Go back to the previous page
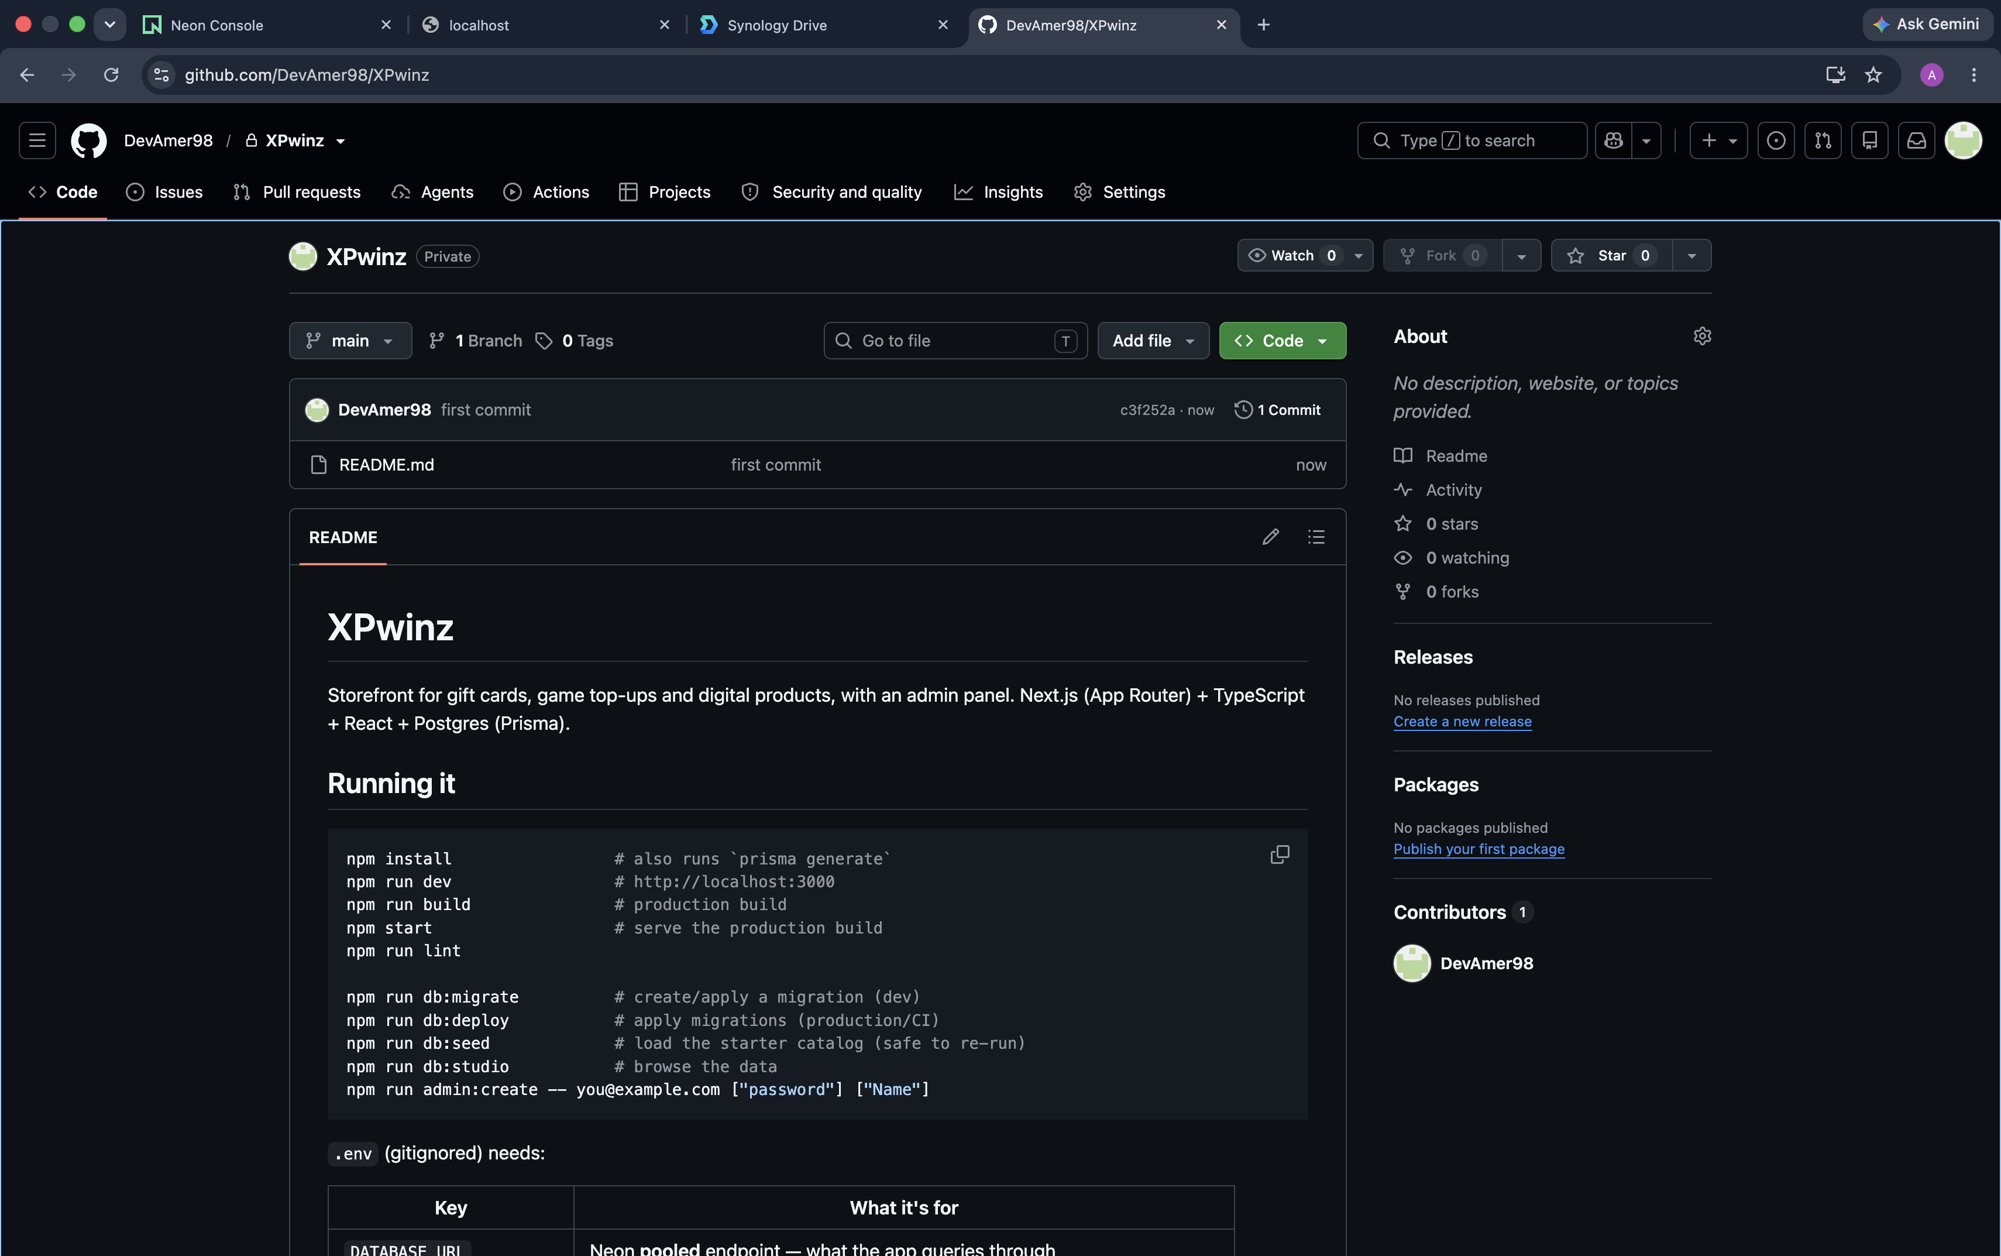The width and height of the screenshot is (2001, 1256). pyautogui.click(x=27, y=75)
